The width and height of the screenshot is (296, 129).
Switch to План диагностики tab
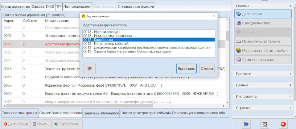coord(77,7)
